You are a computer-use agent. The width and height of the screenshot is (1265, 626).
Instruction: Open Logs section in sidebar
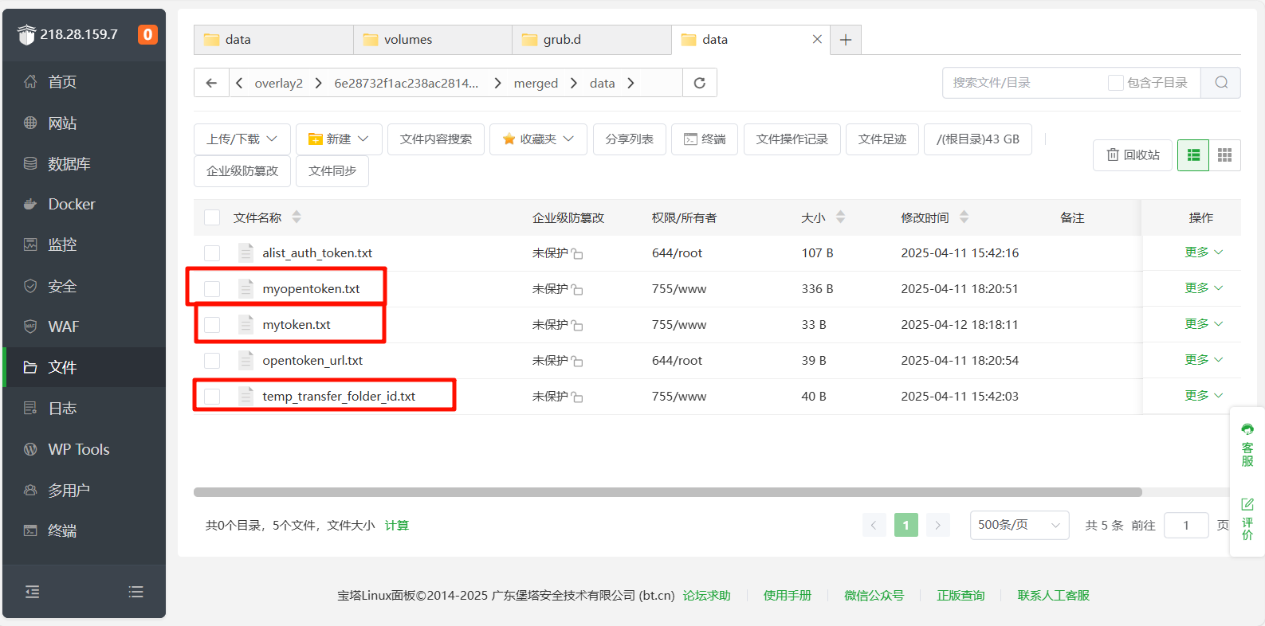pos(84,408)
